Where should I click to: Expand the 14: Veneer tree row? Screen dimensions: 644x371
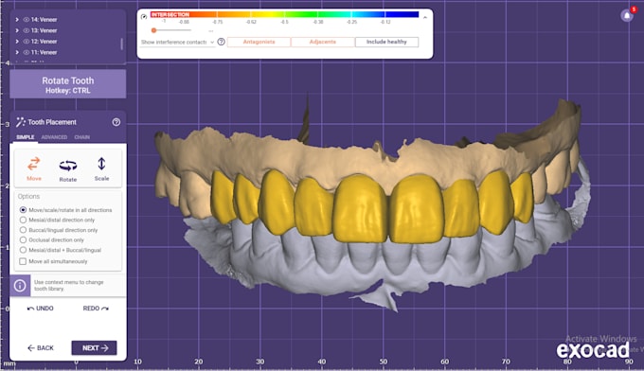17,20
